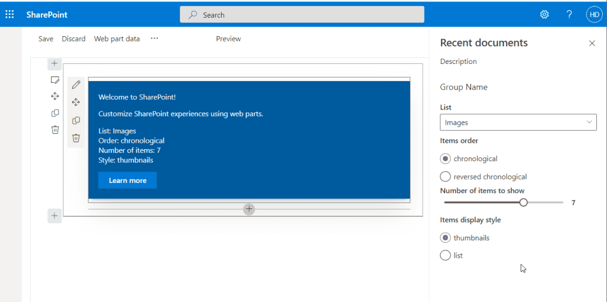
Task: Open the more options ellipsis menu
Action: (x=155, y=38)
